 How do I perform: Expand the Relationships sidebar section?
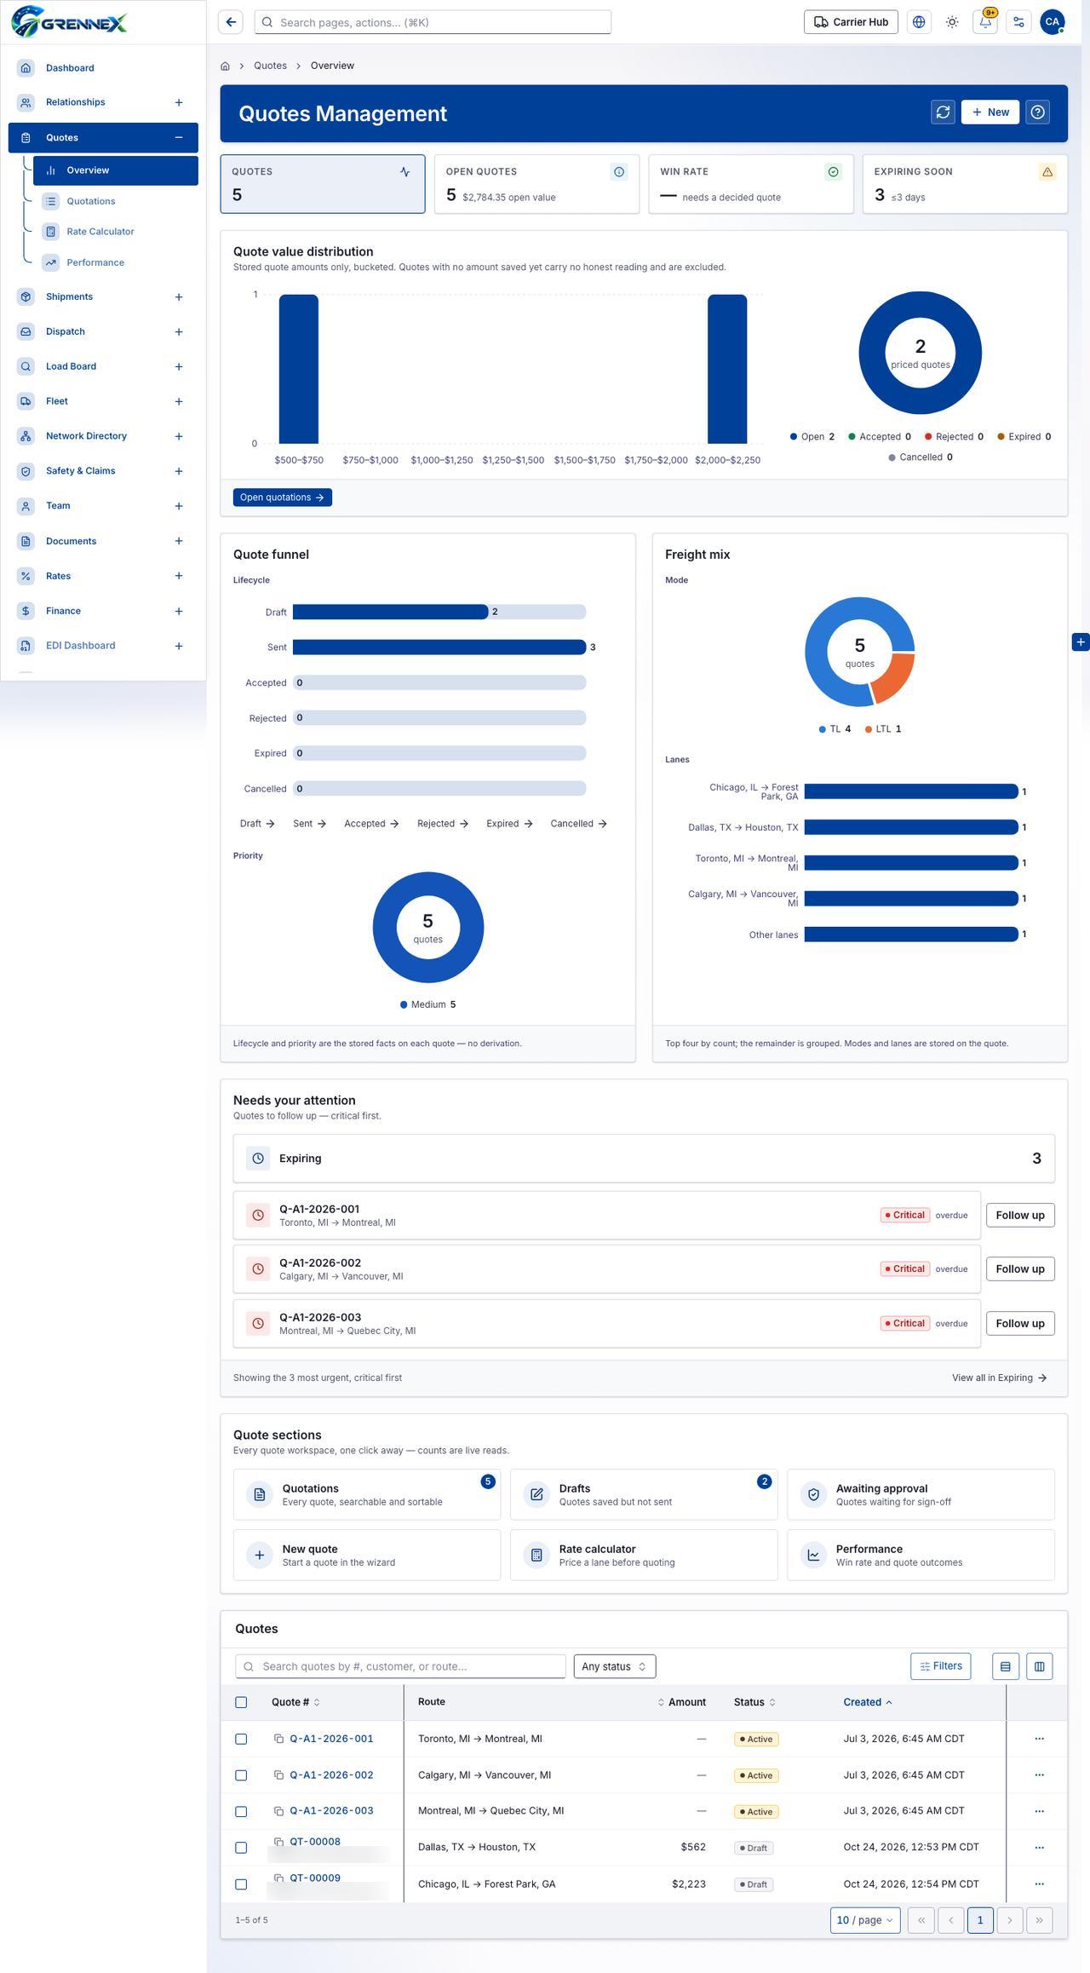(x=179, y=102)
